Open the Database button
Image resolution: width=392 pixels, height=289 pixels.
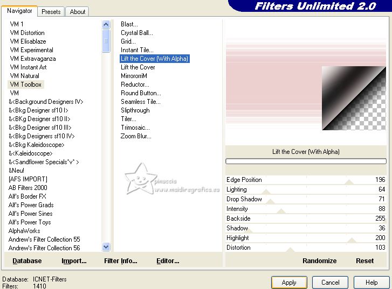click(x=27, y=261)
